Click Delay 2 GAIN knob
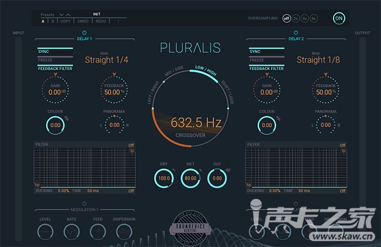This screenshot has height=247, width=381. tap(267, 90)
